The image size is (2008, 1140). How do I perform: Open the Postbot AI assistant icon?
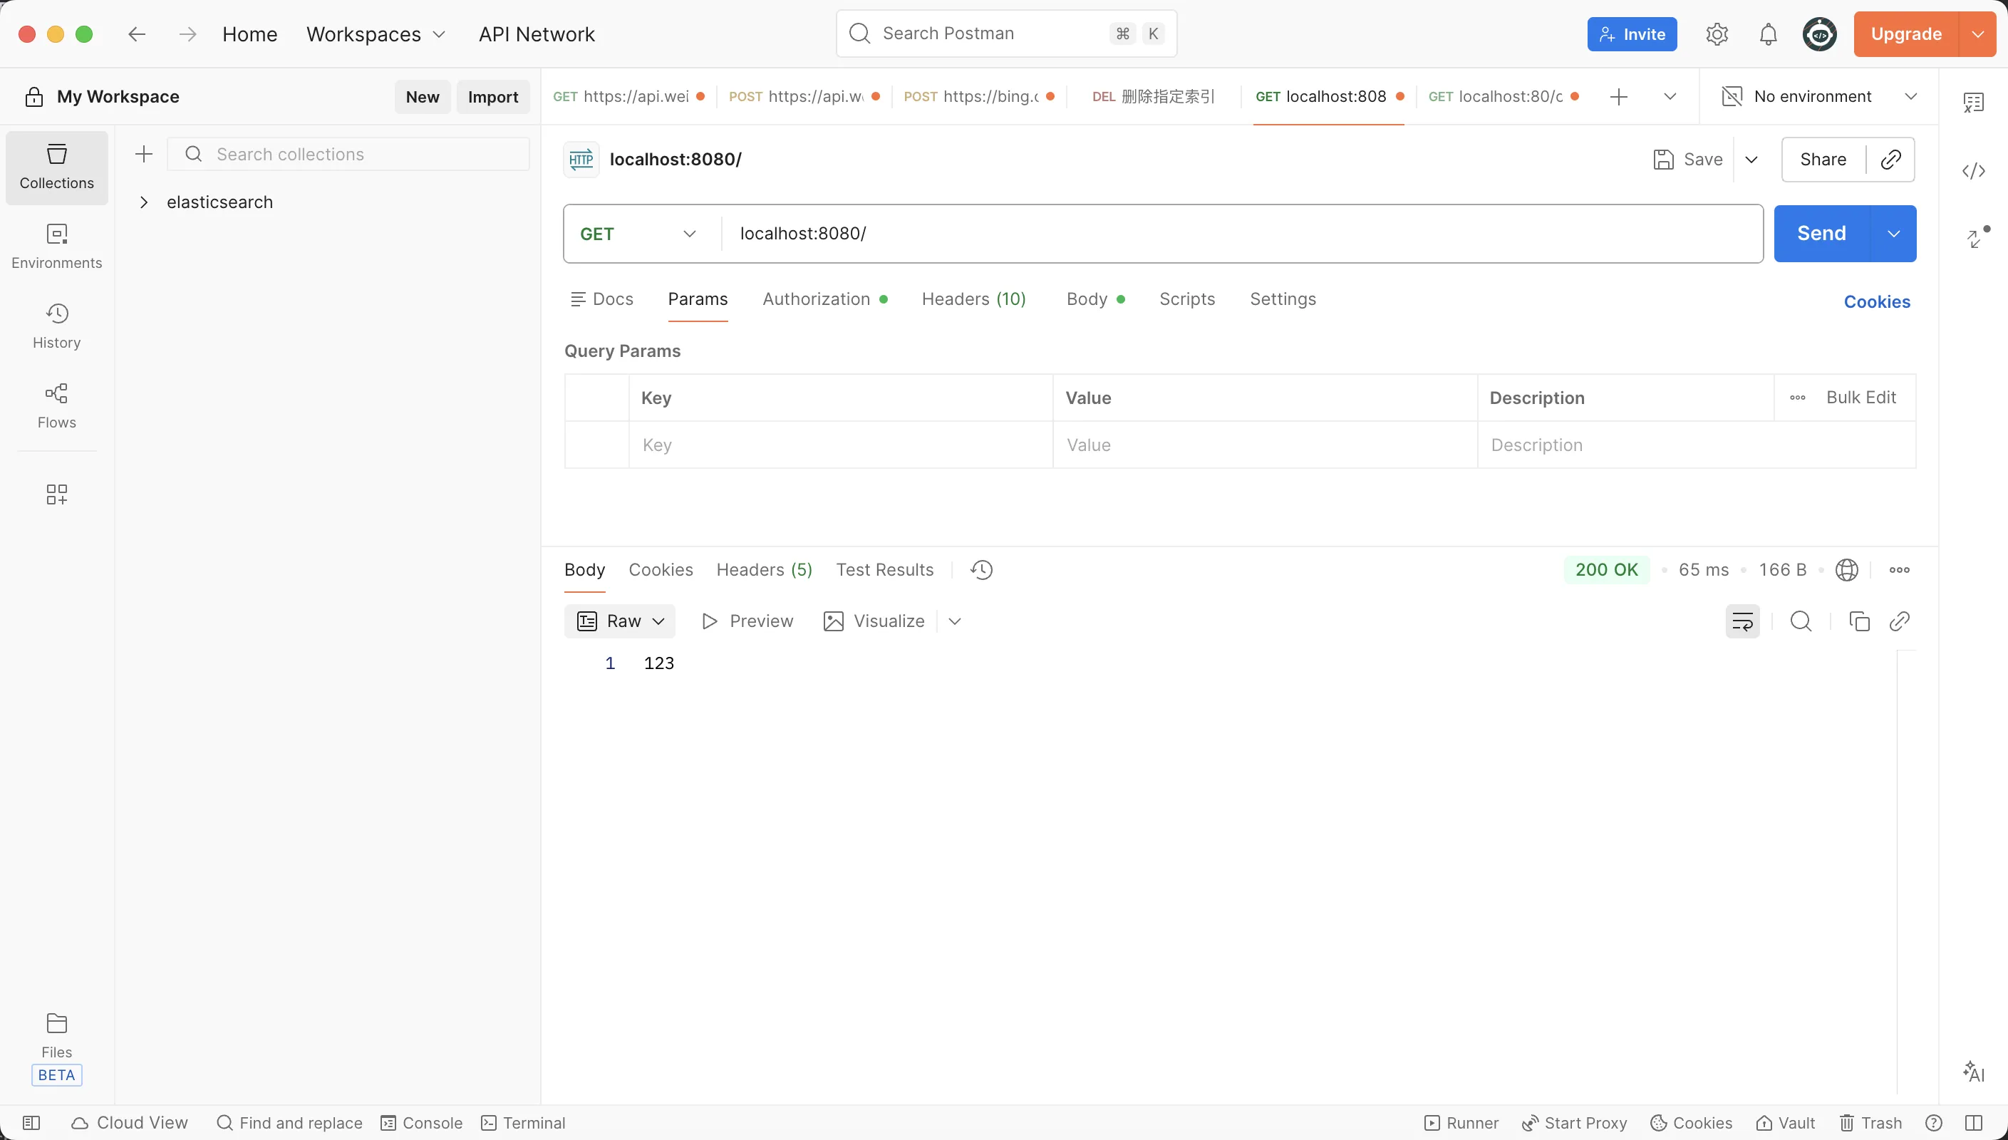pyautogui.click(x=1973, y=1071)
